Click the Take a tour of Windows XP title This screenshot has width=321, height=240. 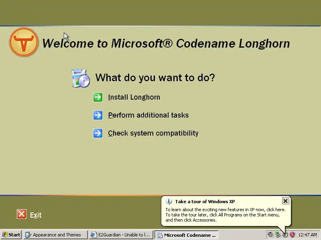click(x=205, y=202)
